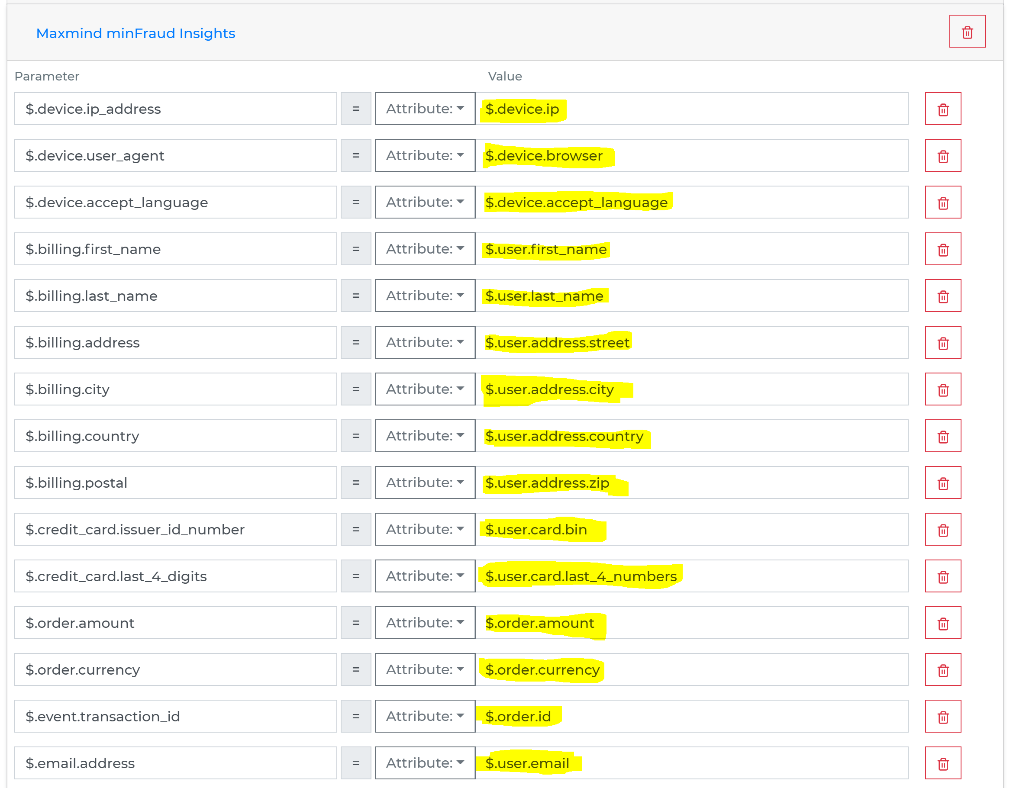Delete the $.billing.postal parameter row
The height and width of the screenshot is (788, 1013).
click(x=943, y=483)
